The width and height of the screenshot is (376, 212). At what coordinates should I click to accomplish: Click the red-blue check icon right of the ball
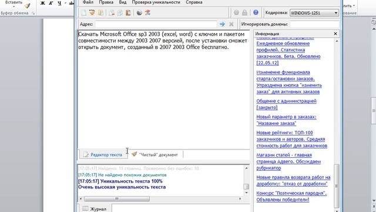(147, 12)
